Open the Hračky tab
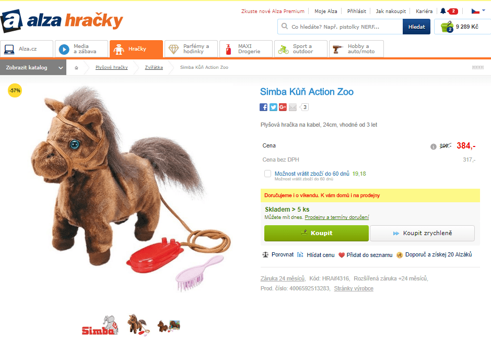Viewport: 491px width, 355px height. (x=136, y=49)
